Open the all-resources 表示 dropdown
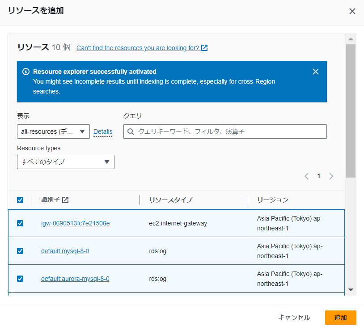 point(53,132)
